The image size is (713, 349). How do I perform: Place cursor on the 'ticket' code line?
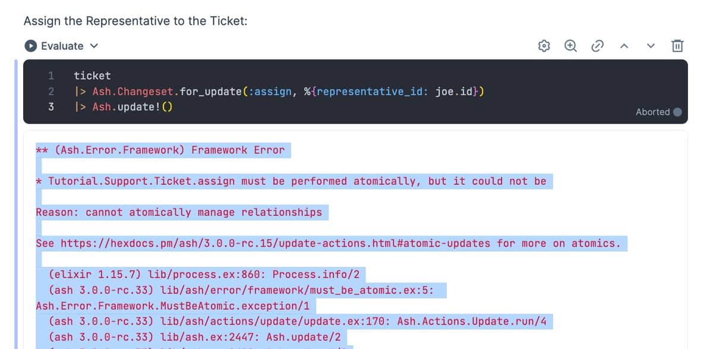(x=92, y=76)
